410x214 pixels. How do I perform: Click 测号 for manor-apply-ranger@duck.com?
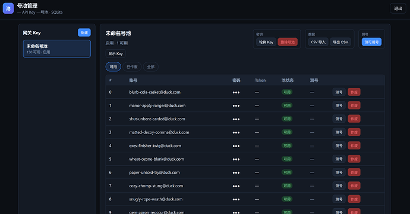point(339,106)
